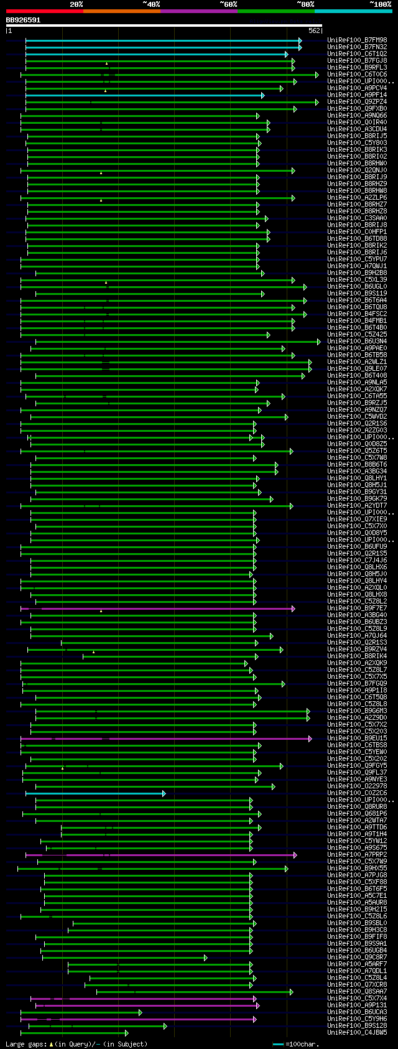Click the short cyan alignment bar for C0Z2C0

coord(95,793)
